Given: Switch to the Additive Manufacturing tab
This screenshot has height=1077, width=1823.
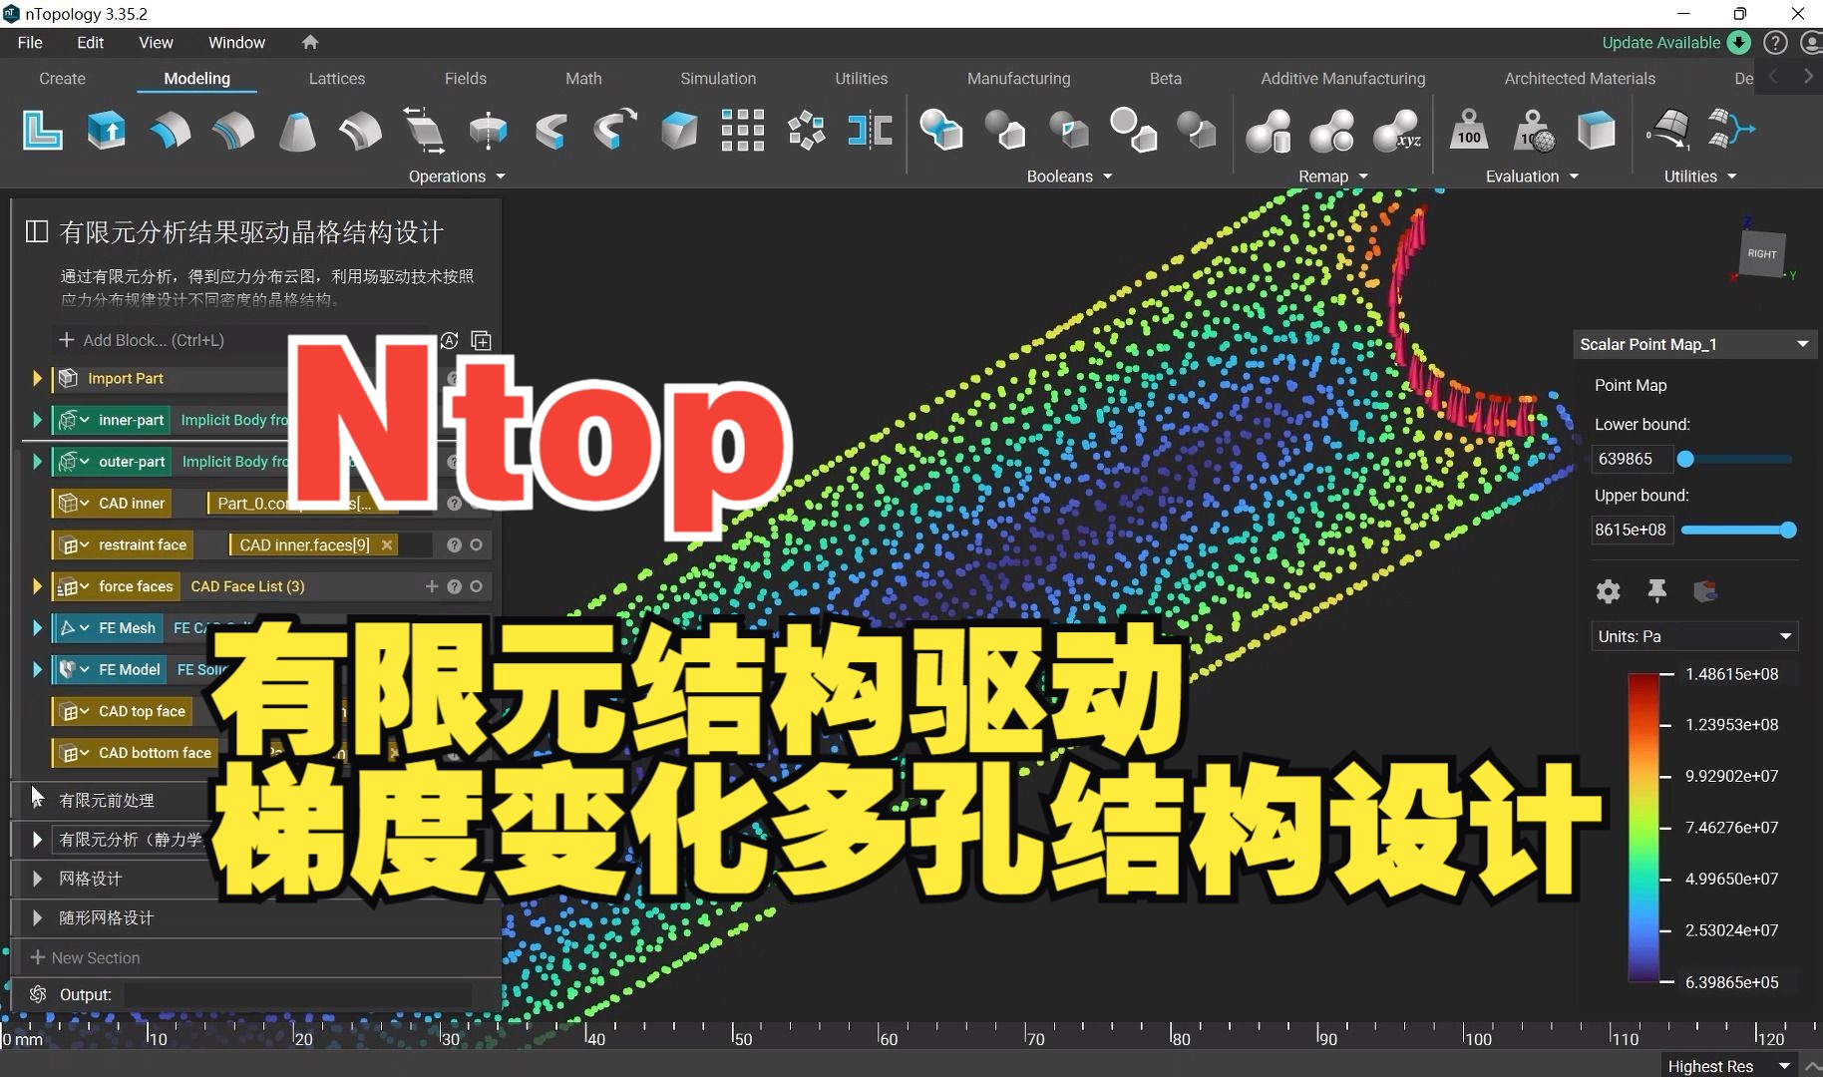Looking at the screenshot, I should (x=1343, y=78).
